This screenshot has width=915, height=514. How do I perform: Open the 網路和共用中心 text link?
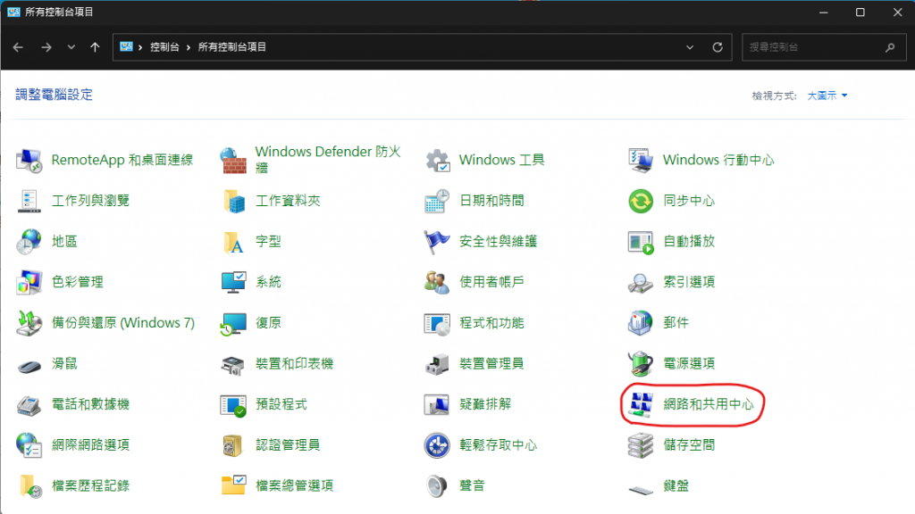point(709,404)
